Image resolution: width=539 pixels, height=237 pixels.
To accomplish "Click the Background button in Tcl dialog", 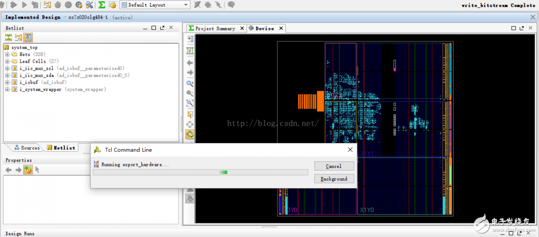I will click(x=334, y=179).
